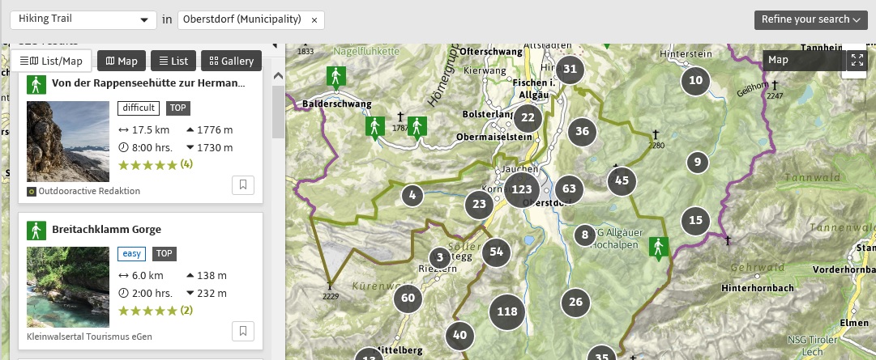Open the Breitachklamm Gorge photo thumbnail
This screenshot has height=360, width=876.
68,287
